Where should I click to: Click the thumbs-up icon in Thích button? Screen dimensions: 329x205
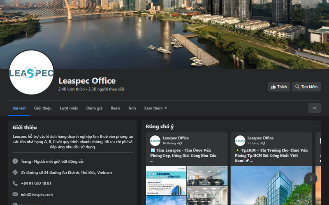pyautogui.click(x=273, y=87)
